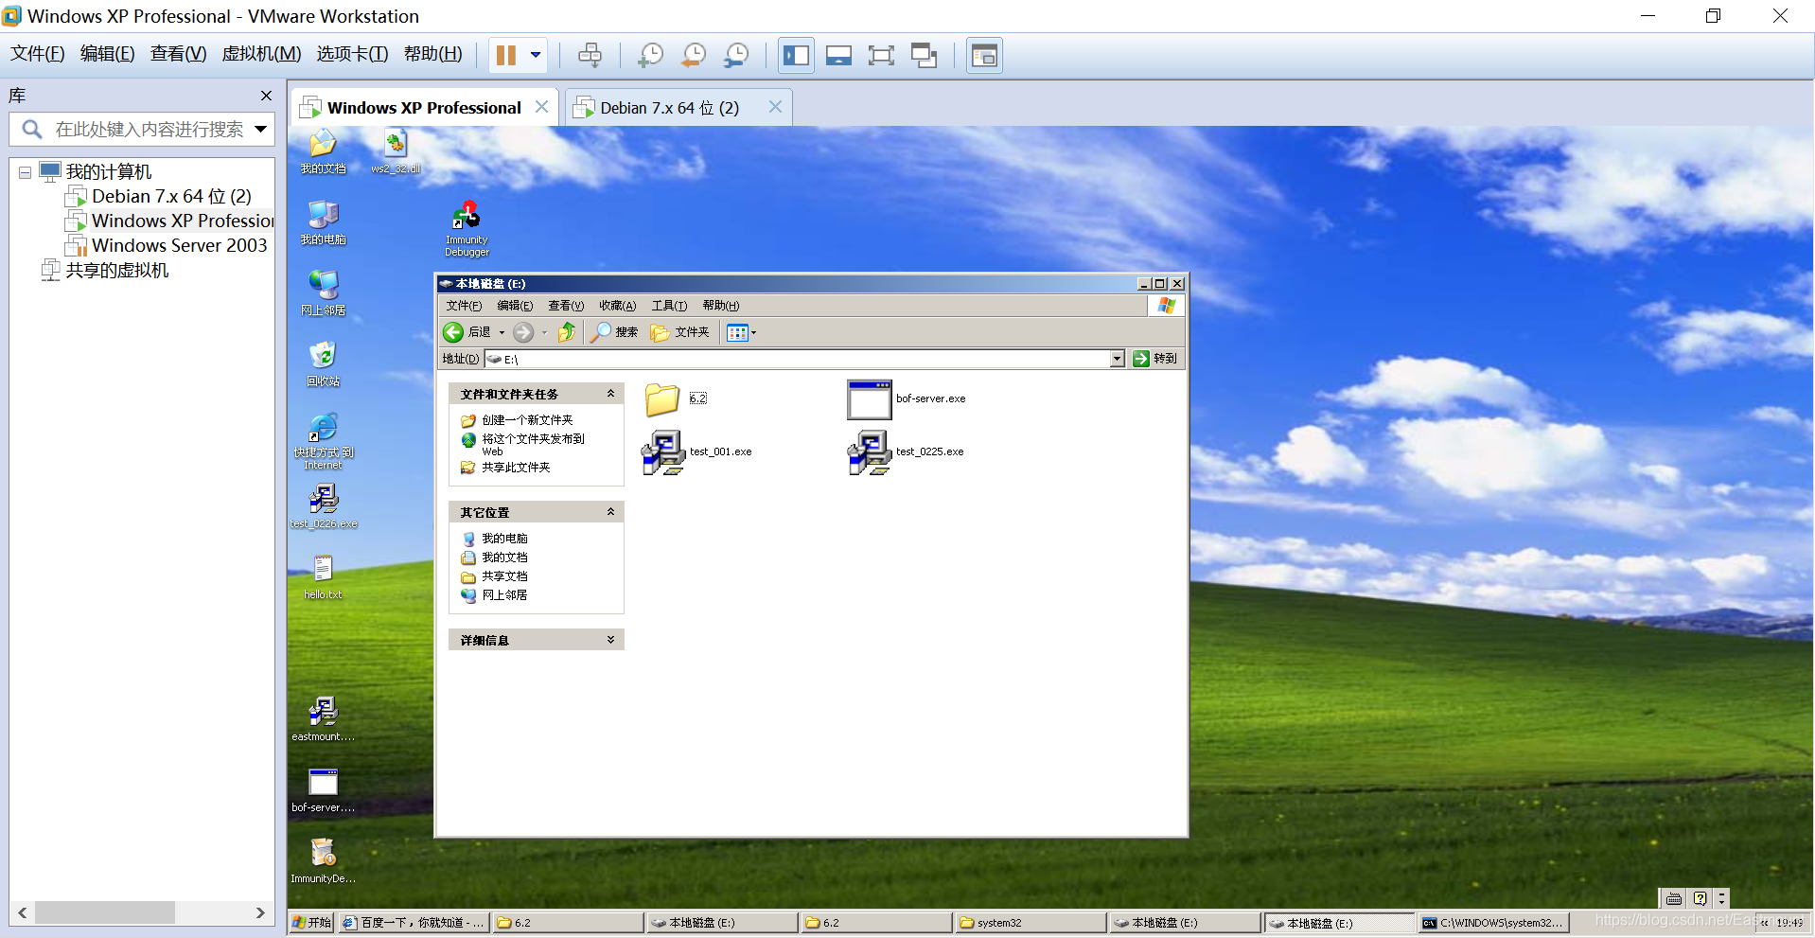1815x938 pixels.
Task: Open the 工具(T) menu in Explorer
Action: tap(669, 306)
